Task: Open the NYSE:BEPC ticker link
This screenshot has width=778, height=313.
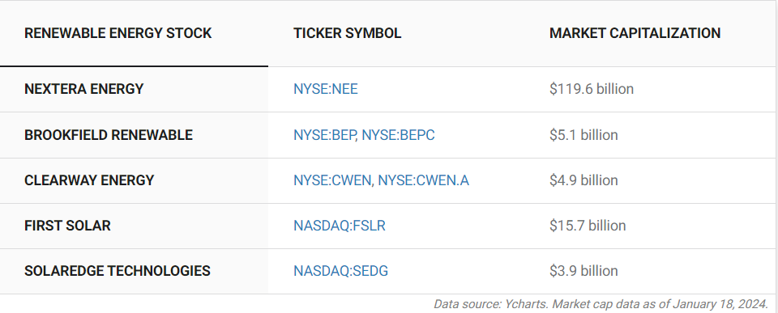Action: [398, 135]
